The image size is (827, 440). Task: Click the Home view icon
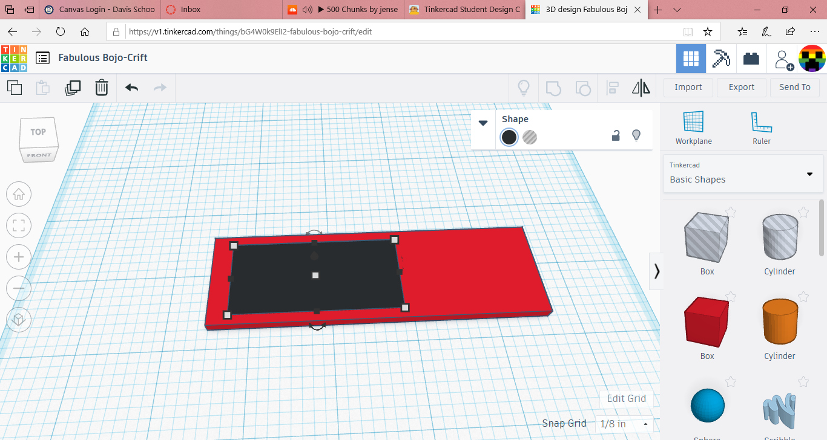[19, 194]
